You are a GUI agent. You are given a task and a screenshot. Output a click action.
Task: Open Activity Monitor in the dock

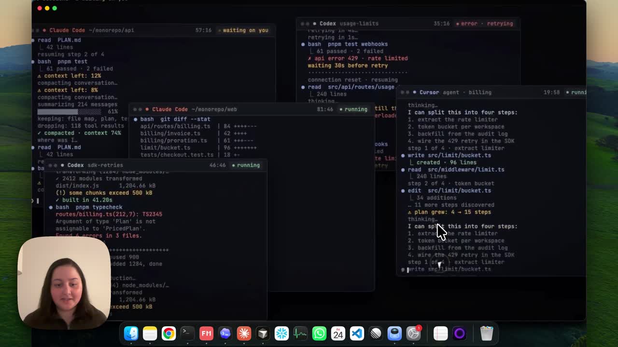(x=300, y=333)
